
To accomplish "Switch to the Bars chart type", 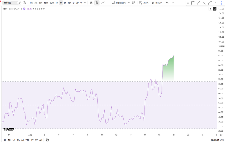I will 91,3.
